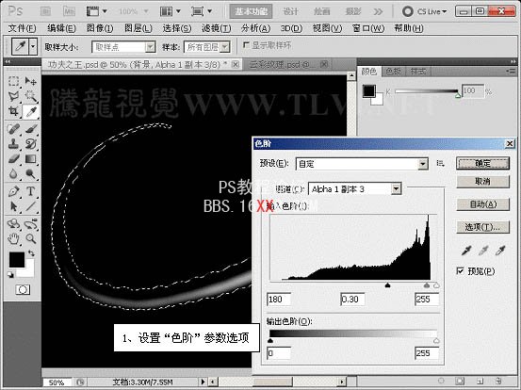521x390 pixels.
Task: Switch to the 云彩纹理.psd document tab
Action: 285,64
